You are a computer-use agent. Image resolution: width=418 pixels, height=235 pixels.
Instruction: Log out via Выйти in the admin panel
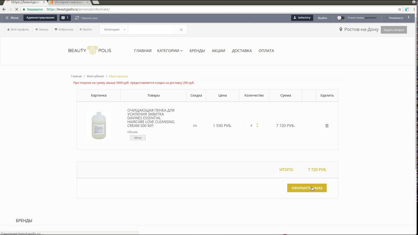point(323,18)
